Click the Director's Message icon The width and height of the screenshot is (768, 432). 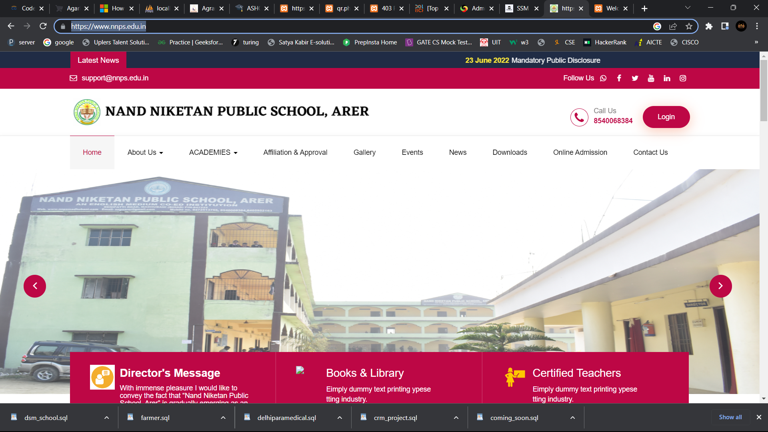(x=102, y=377)
